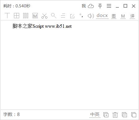Viewport: 139px width, 120px height.
Task: Open the hamburger menu
Action: [x=109, y=6]
